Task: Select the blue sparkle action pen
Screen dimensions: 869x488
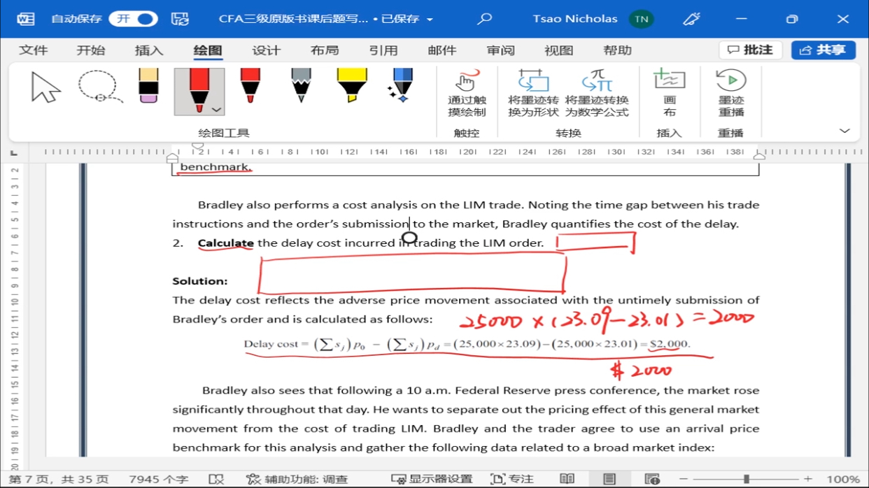Action: pyautogui.click(x=401, y=86)
